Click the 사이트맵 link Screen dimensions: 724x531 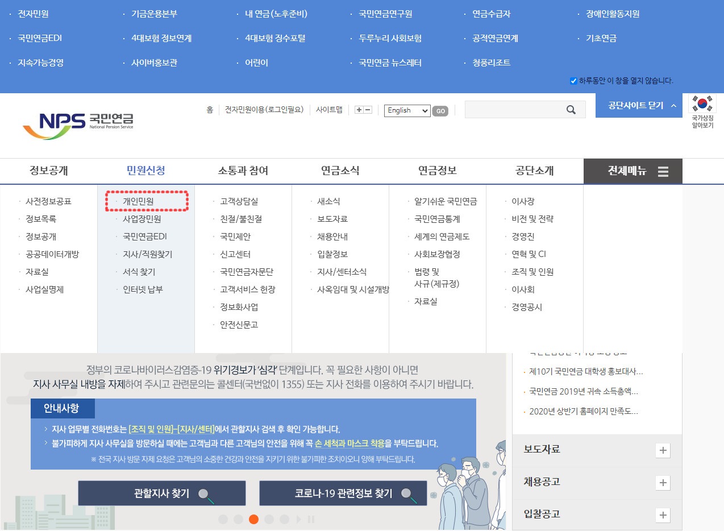(329, 110)
